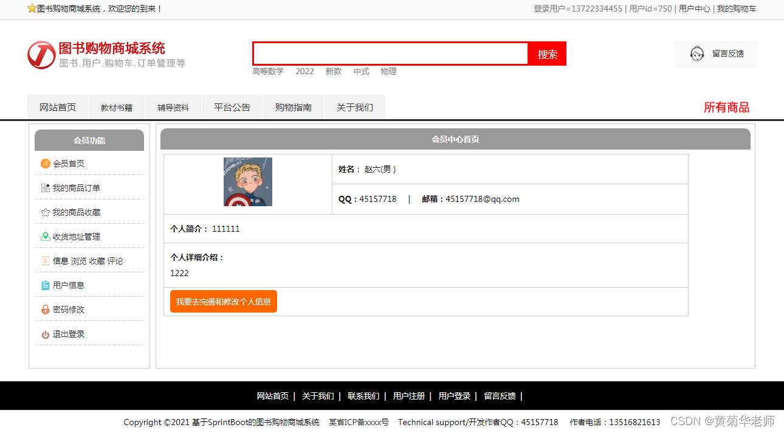This screenshot has width=784, height=433.
Task: Click footer 用户登录 link
Action: [x=455, y=396]
